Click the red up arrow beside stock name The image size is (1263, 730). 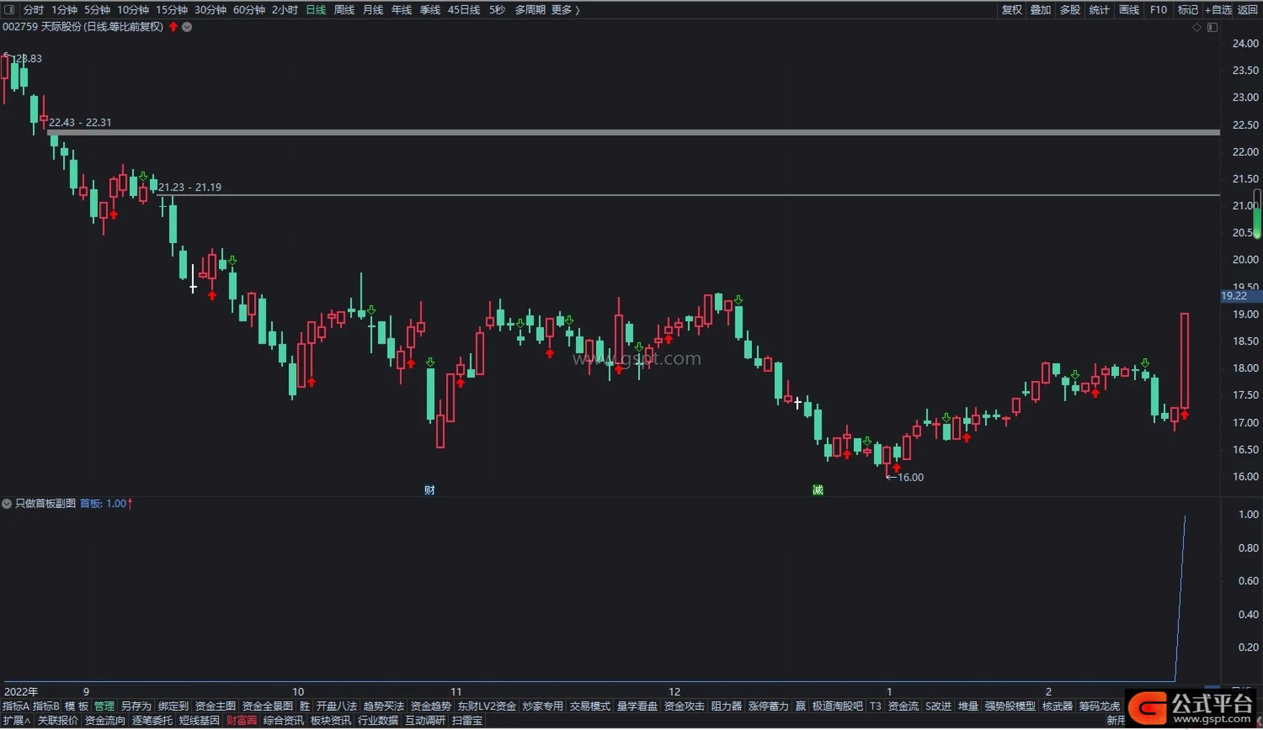pos(174,27)
